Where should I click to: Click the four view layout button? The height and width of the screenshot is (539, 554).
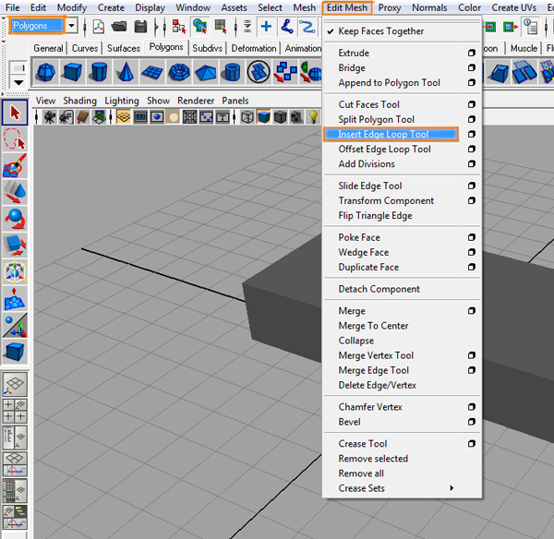[15, 411]
